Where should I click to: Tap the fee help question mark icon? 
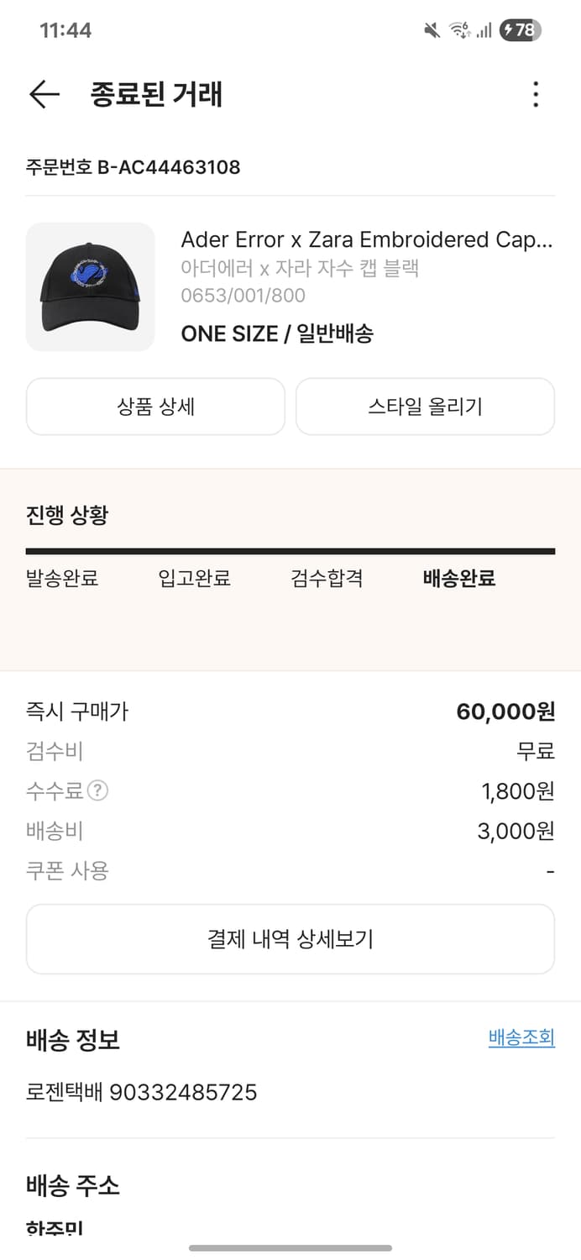click(x=97, y=790)
